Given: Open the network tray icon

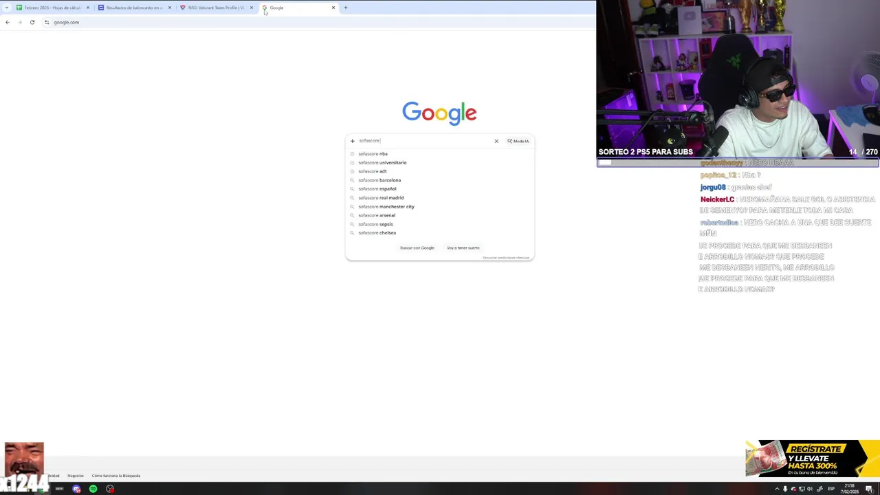Looking at the screenshot, I should click(x=802, y=489).
